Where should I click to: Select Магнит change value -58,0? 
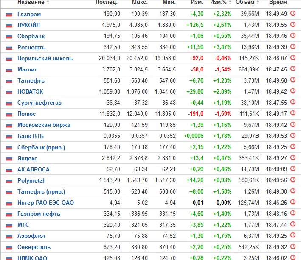click(x=197, y=69)
